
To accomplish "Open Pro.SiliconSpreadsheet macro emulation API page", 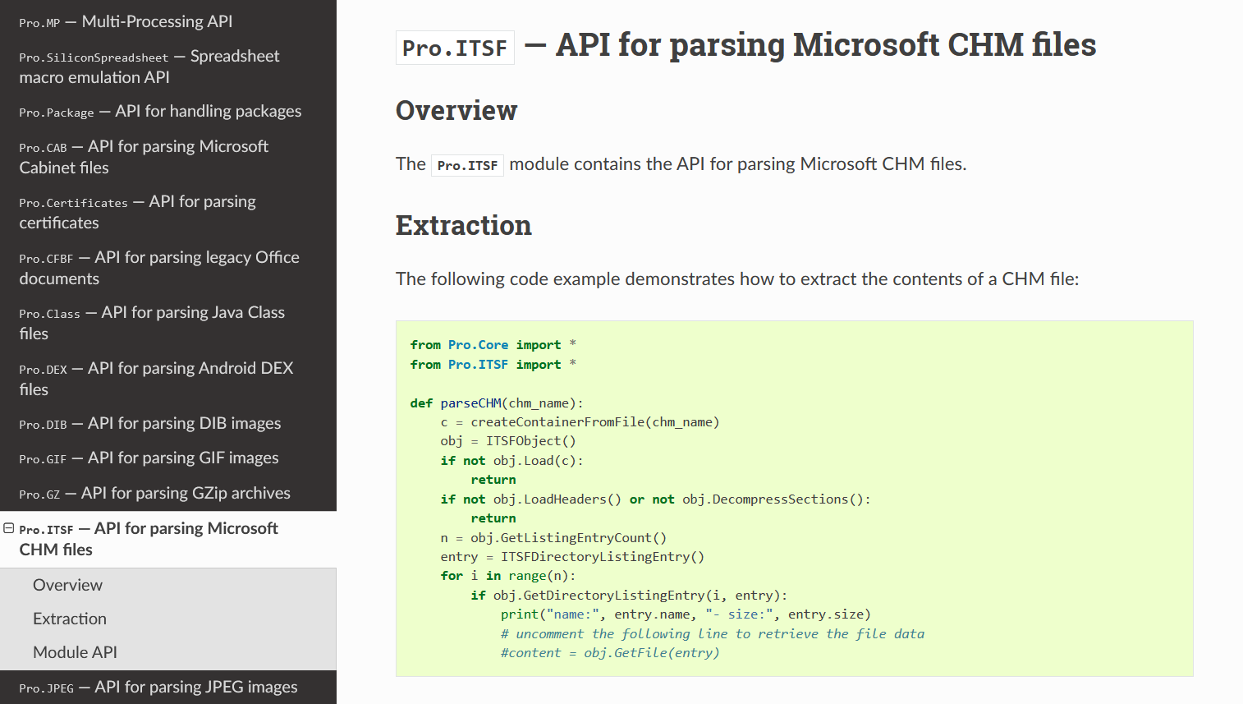I will 149,67.
